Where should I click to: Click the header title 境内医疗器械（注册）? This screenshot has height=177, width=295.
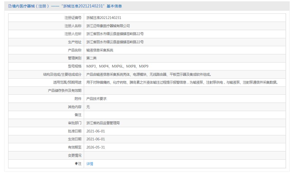(x=30, y=6)
